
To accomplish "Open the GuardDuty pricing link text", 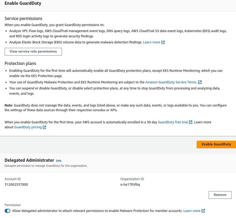I will [x=28, y=127].
